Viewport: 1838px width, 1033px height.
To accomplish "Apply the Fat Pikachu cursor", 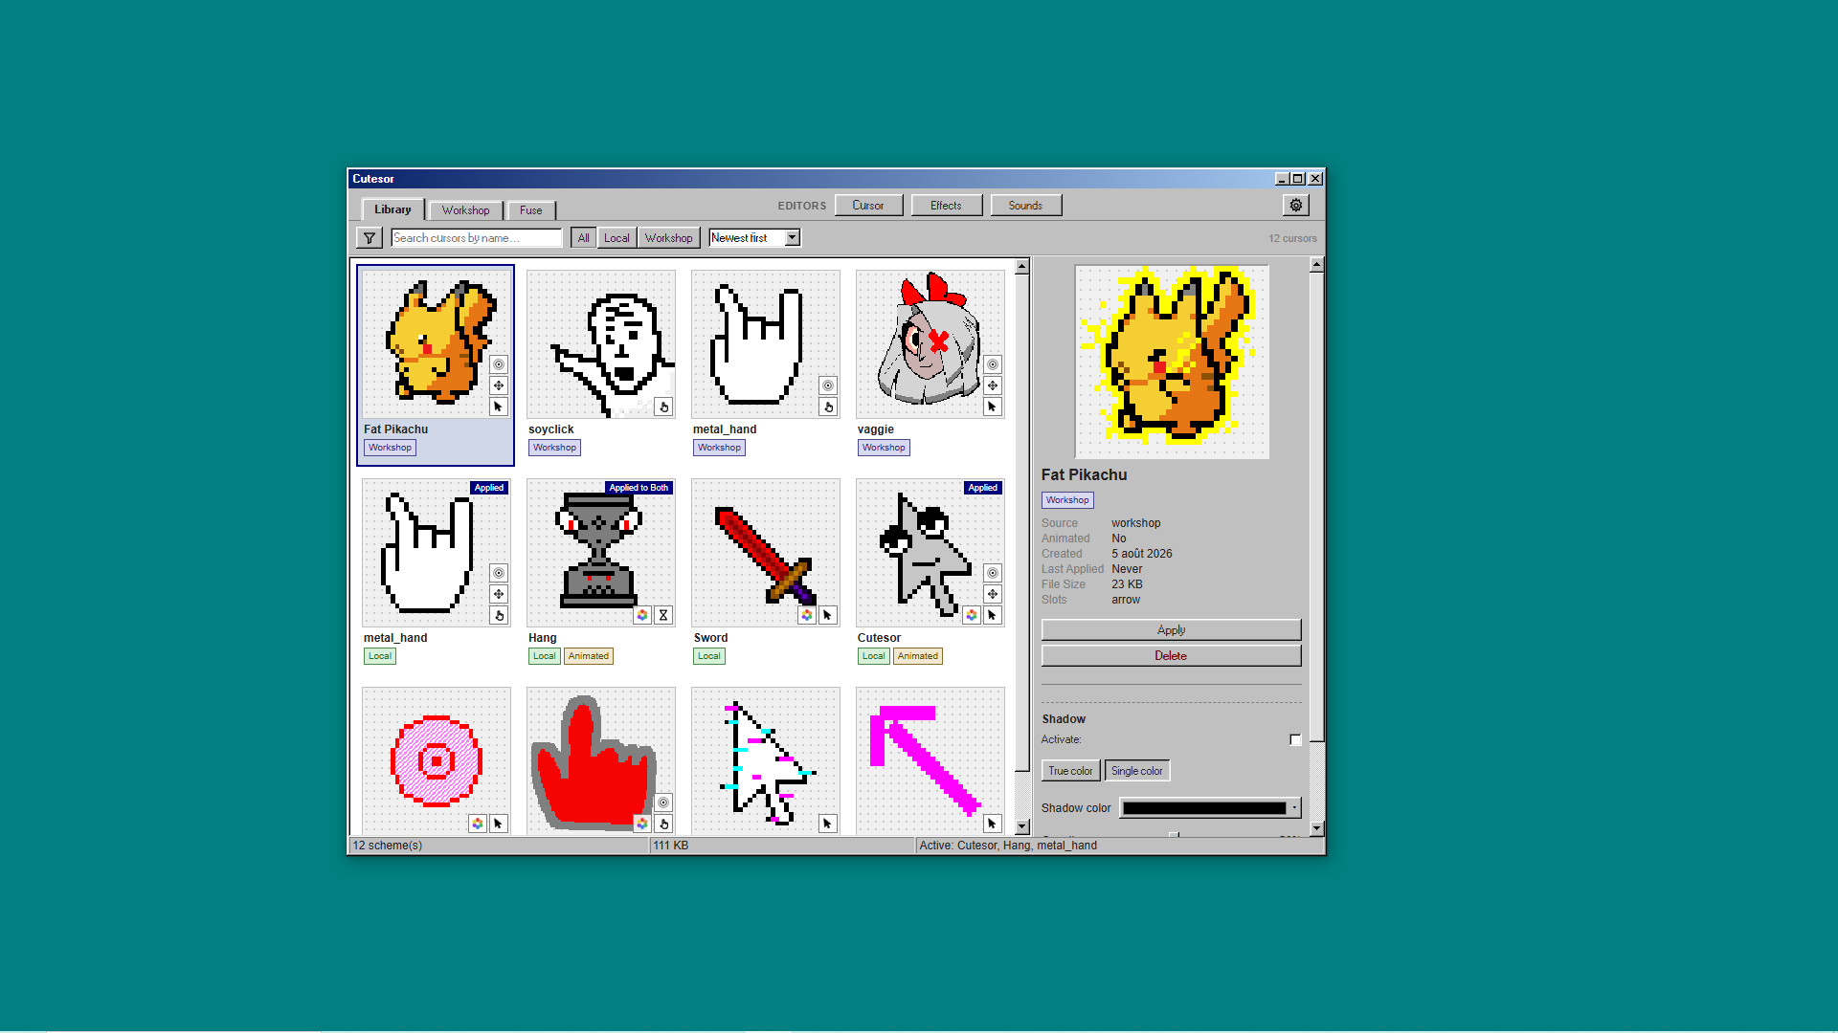I will pyautogui.click(x=1172, y=630).
